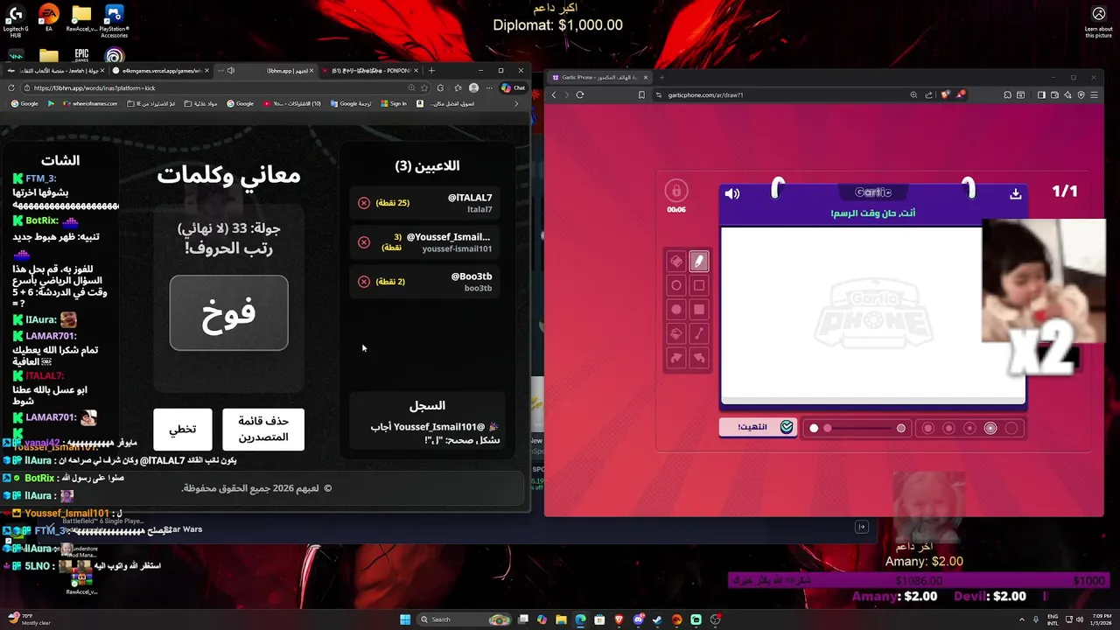The height and width of the screenshot is (630, 1120).
Task: Open the wheelofnames.com bookmark
Action: coord(88,103)
